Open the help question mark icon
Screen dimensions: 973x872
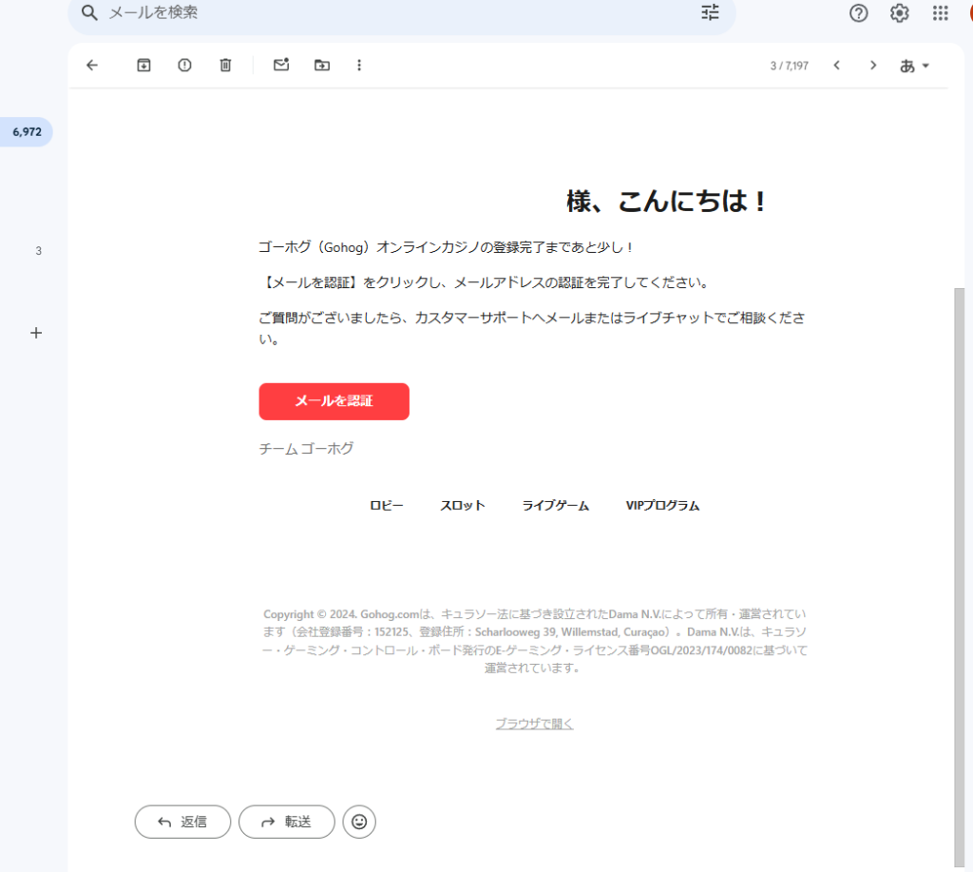pyautogui.click(x=858, y=13)
